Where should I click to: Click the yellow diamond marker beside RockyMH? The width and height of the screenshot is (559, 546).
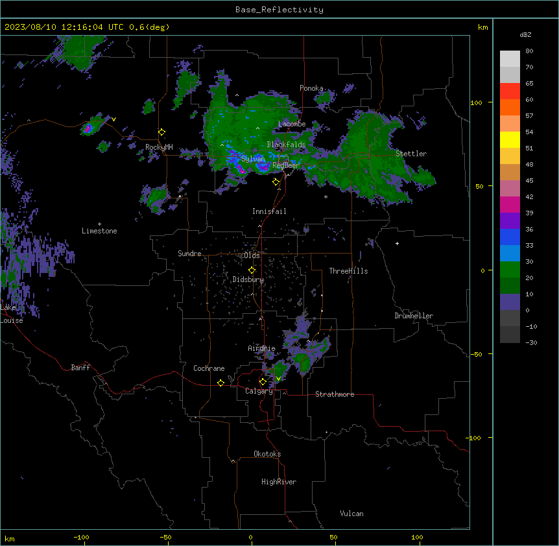[162, 132]
